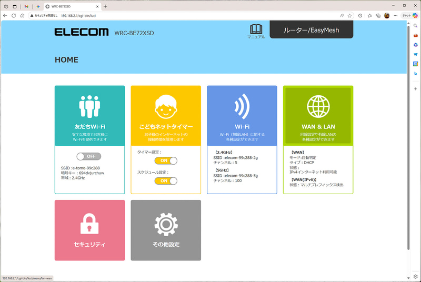Viewport: 421px width, 282px height.
Task: Go to browser home page icon
Action: click(x=22, y=16)
